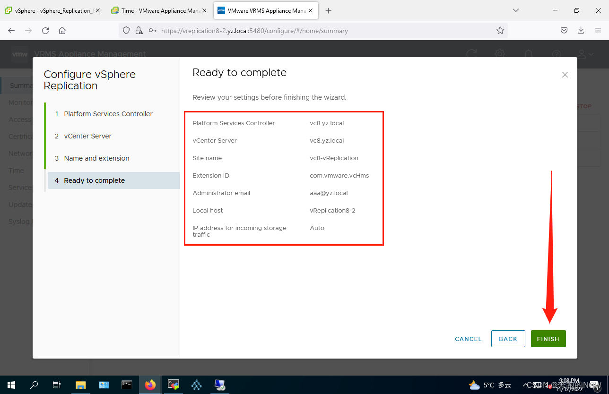
Task: Close the VMware VRMS Appliance tab
Action: [311, 10]
